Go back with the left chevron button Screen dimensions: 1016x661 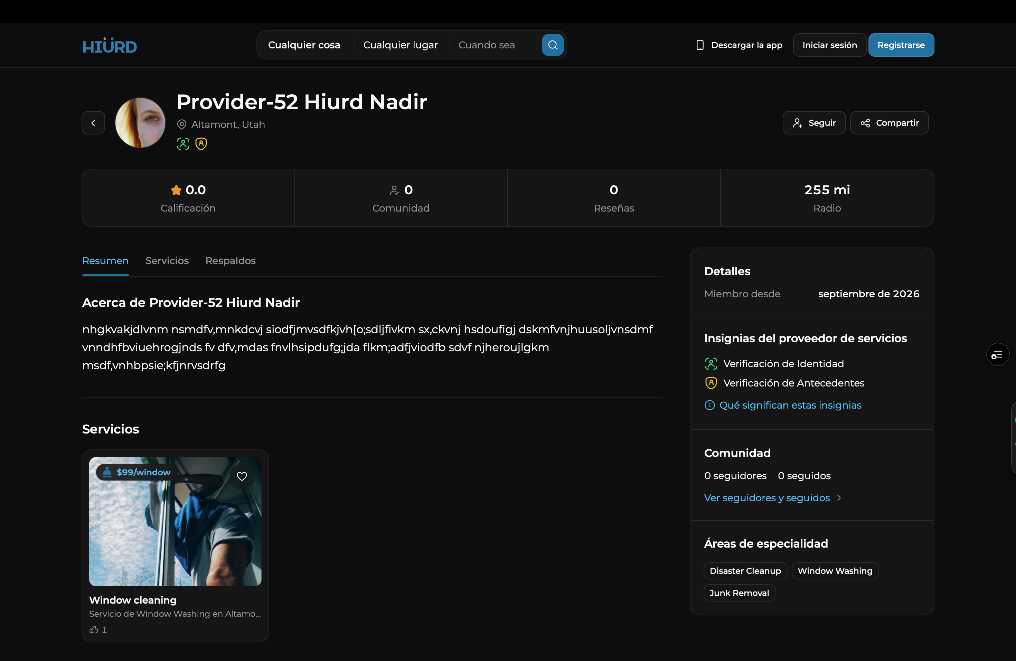click(x=93, y=123)
